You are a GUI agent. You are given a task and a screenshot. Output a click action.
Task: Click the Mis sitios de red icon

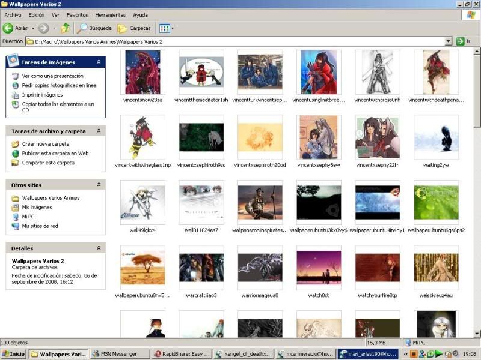(x=16, y=226)
